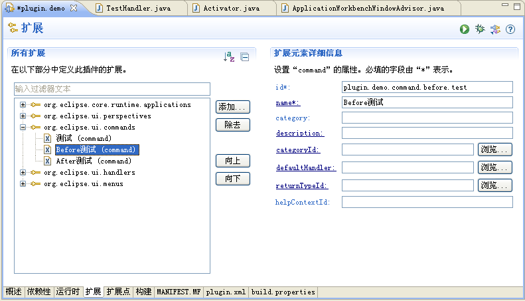Screen dimensions: 525x301
Task: Minimize the editor area
Action: 505,5
